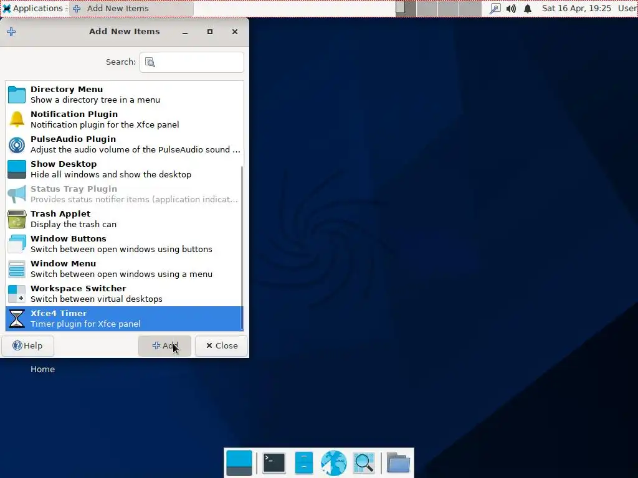Click the Xfce4 Timer hourglass icon

pos(17,318)
